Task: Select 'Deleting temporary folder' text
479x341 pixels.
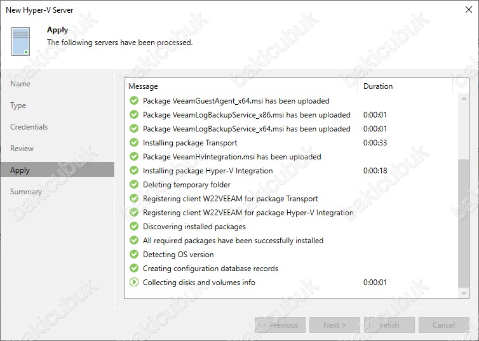Action: click(187, 185)
